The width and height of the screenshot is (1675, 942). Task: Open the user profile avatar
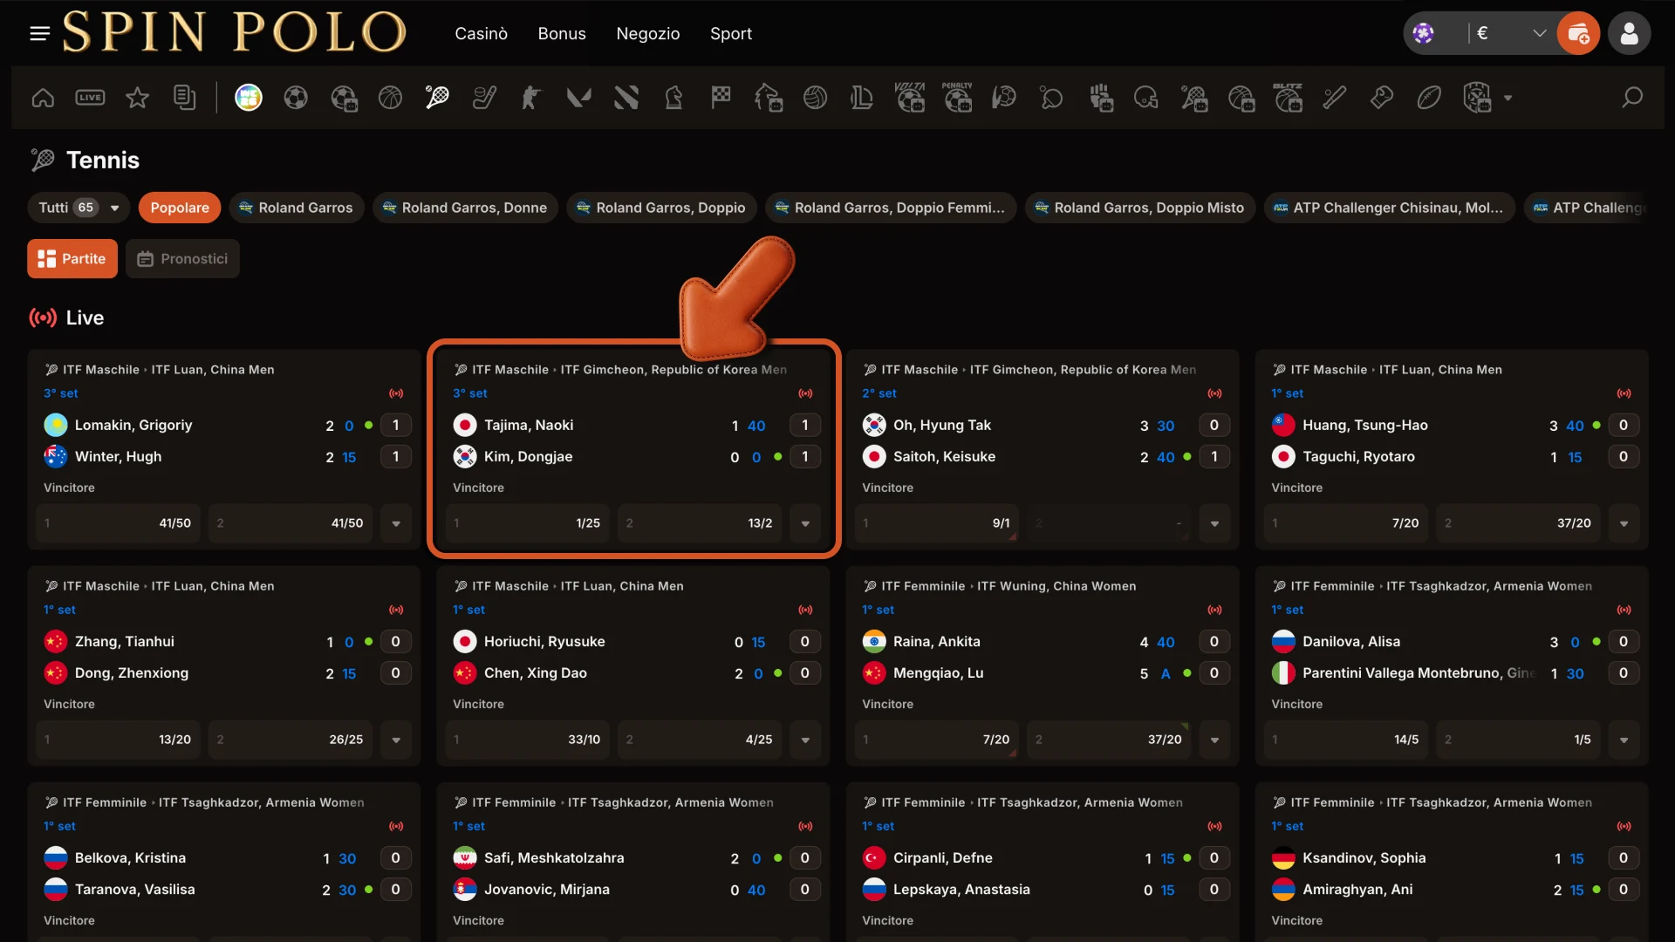pos(1629,34)
